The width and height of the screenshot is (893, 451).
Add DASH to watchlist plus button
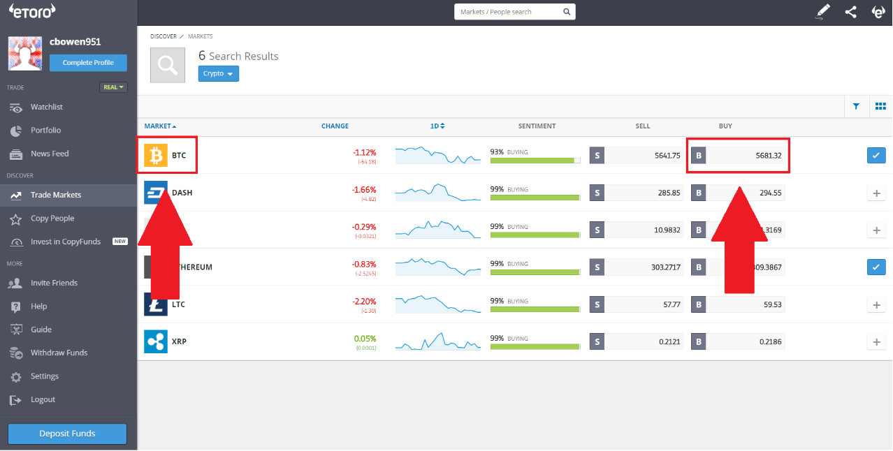[x=876, y=193]
